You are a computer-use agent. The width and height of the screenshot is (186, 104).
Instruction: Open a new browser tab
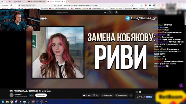pos(68,2)
